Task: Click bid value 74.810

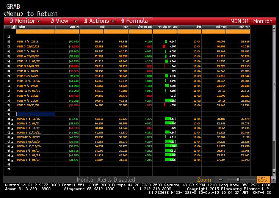Action: click(x=99, y=119)
